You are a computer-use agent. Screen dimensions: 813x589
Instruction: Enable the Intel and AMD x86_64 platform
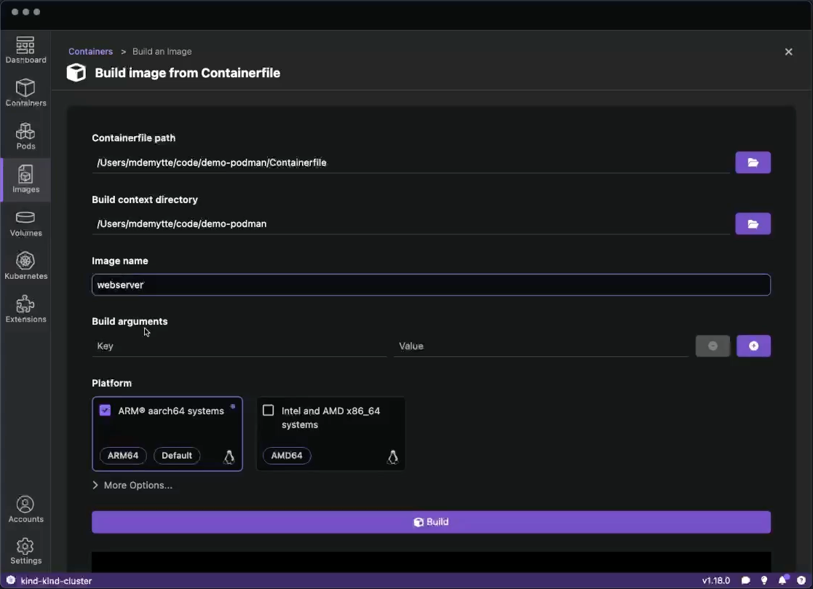(x=269, y=410)
